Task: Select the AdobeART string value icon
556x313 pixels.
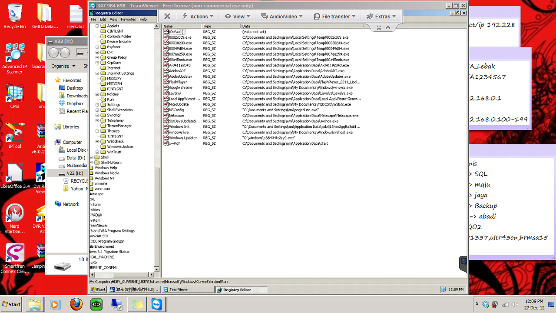Action: [x=166, y=71]
